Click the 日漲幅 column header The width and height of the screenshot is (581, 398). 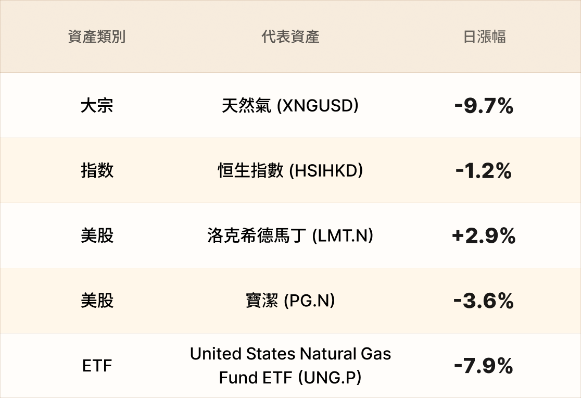[484, 37]
